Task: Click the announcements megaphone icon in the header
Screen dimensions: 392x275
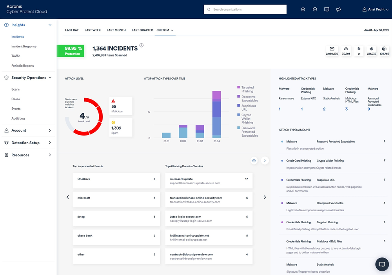Action: click(338, 9)
